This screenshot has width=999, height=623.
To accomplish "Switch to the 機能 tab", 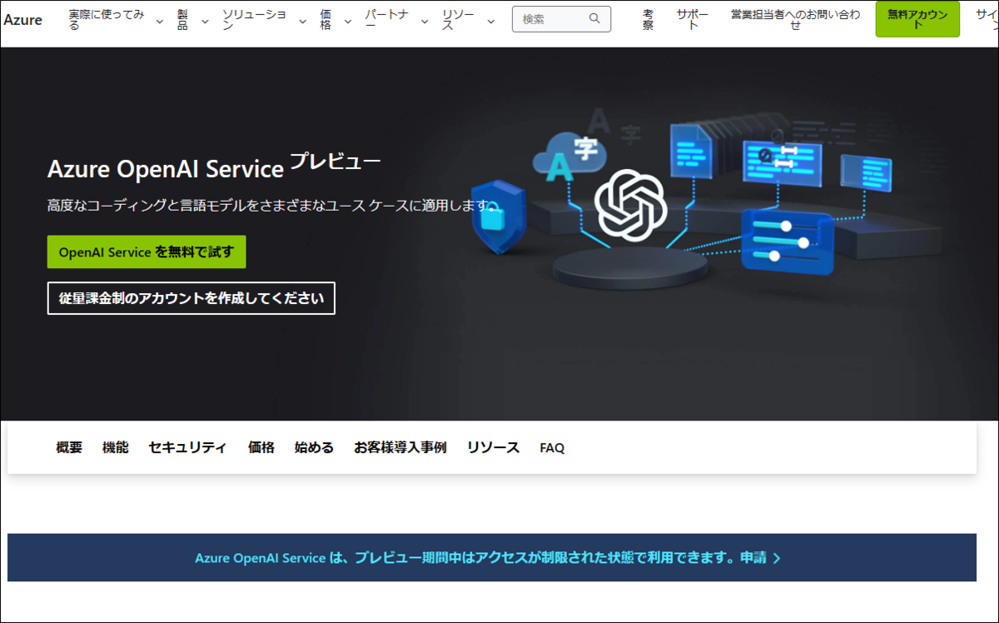I will (x=117, y=447).
